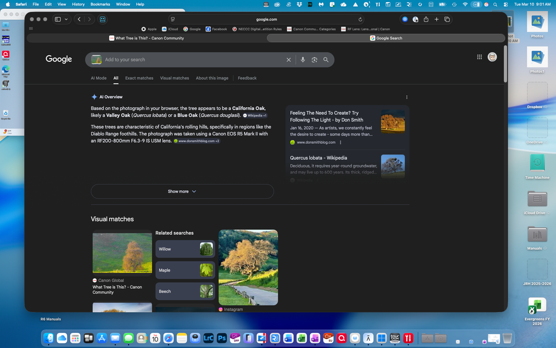Open Trash in the Dock
This screenshot has width=556, height=348.
[x=507, y=338]
